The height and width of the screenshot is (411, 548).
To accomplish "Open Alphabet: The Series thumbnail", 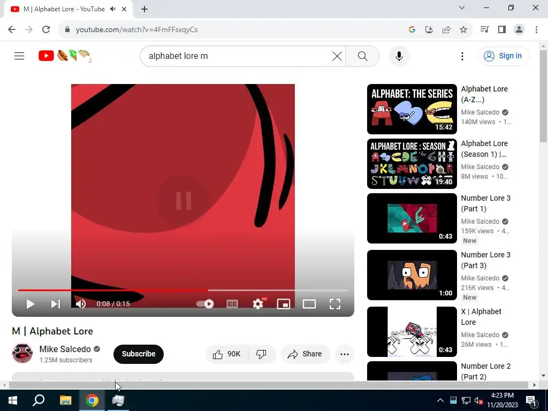I will (412, 109).
